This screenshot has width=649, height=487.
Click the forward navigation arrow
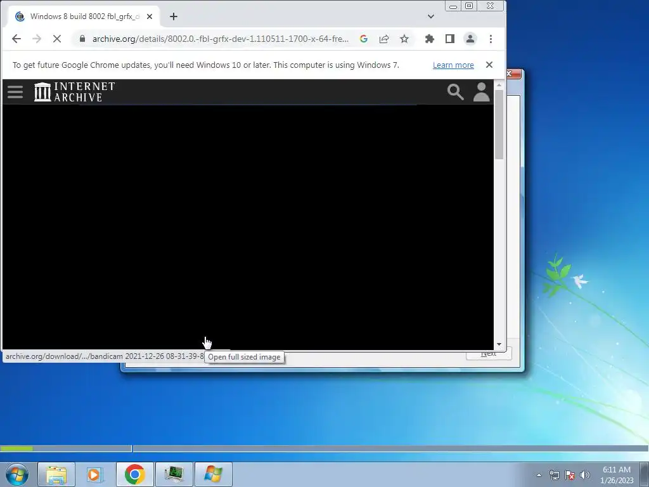[36, 39]
